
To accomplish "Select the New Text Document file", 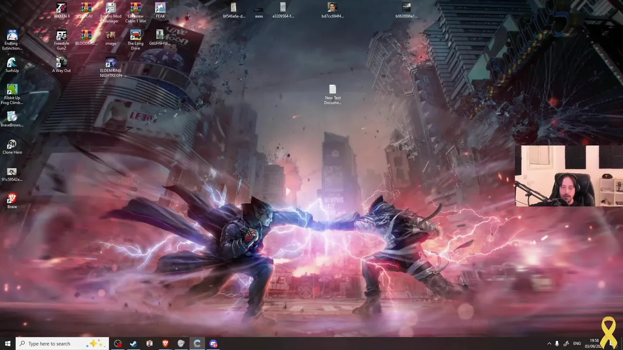I will click(x=332, y=94).
